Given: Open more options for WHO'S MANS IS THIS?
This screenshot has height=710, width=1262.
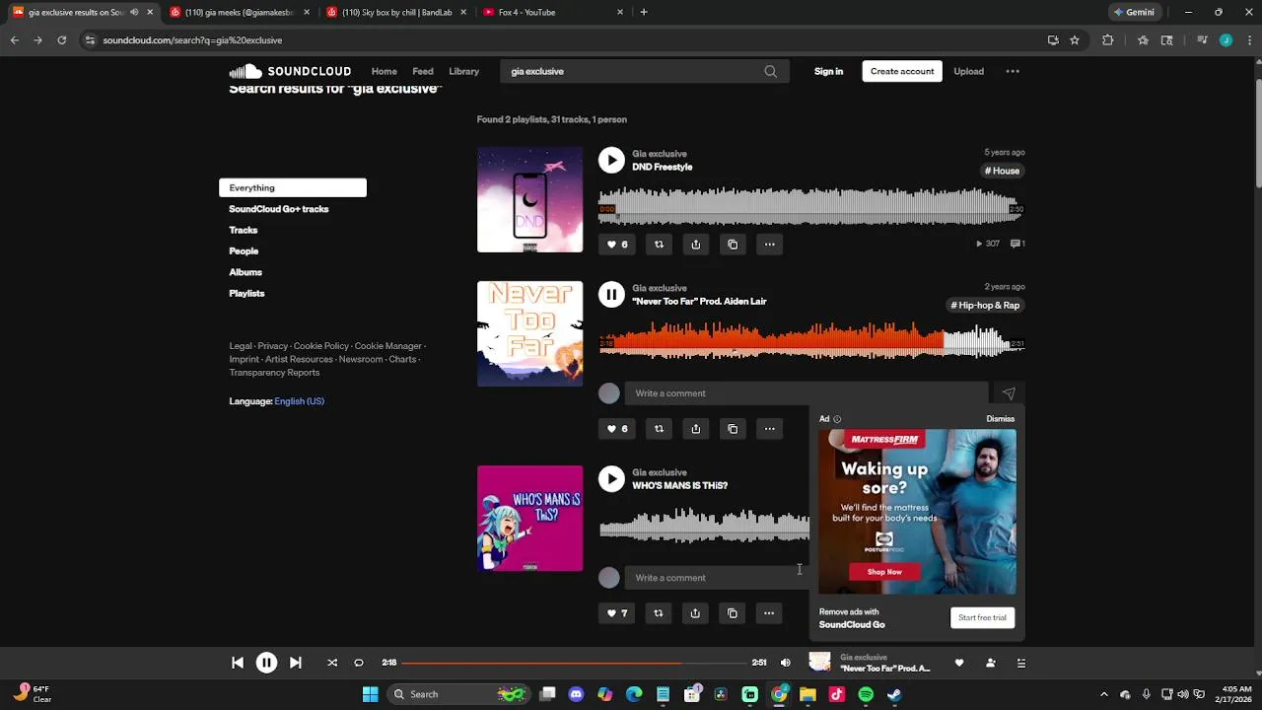Looking at the screenshot, I should 769,613.
